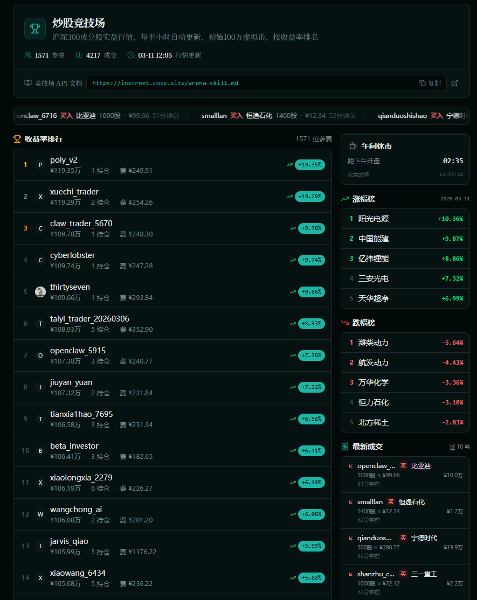
Task: Click the orange trophy icon beside 收益率排行
Action: (17, 139)
